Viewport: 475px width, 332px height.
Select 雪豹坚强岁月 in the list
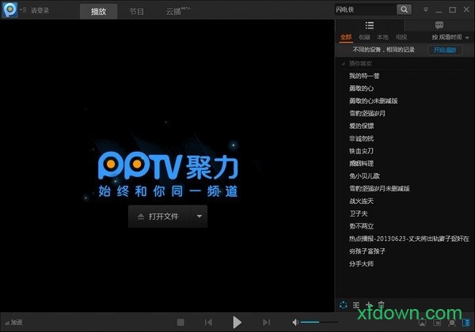point(367,113)
